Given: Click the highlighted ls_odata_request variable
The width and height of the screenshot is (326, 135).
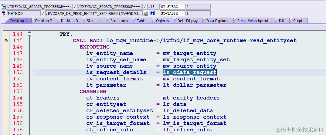Looking at the screenshot, I should click(x=190, y=72).
